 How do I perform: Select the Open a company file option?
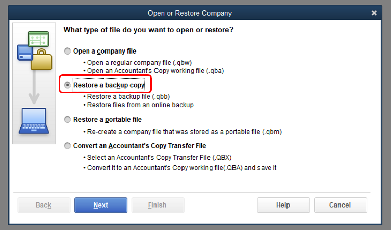(x=68, y=51)
